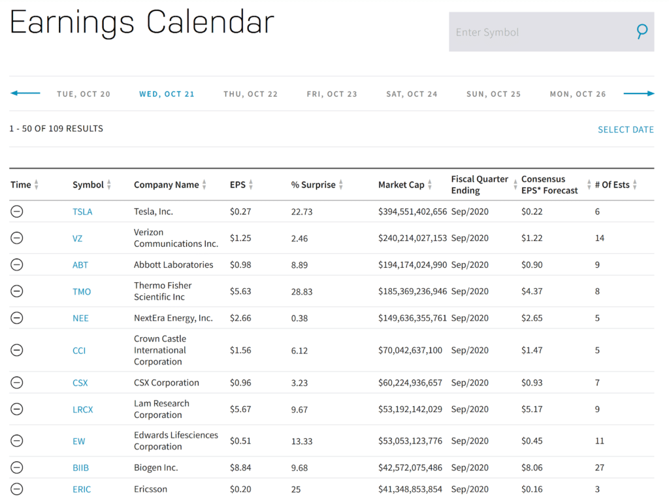The width and height of the screenshot is (669, 499).
Task: Click the time icon in the TMO row
Action: [16, 291]
